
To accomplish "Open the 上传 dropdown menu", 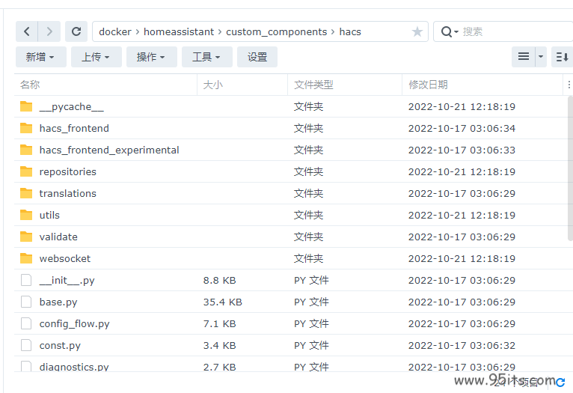I will (x=96, y=57).
